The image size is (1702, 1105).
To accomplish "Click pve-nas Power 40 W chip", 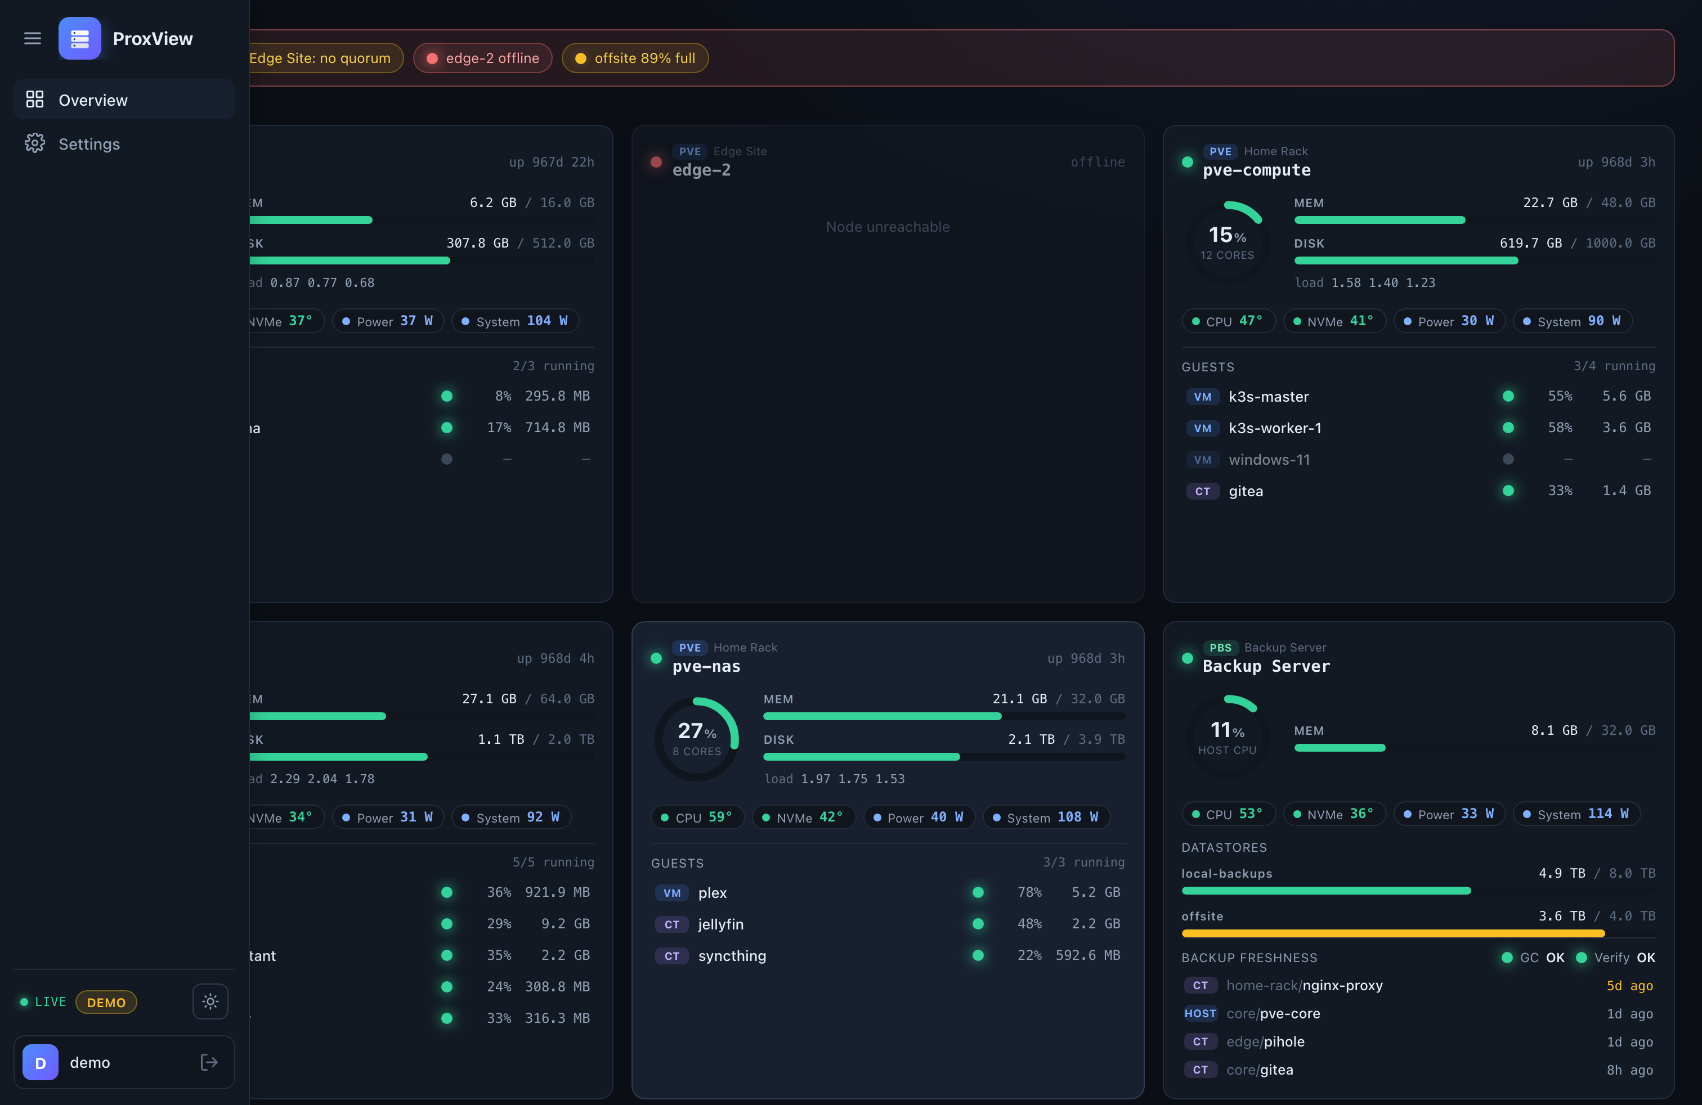I will 919,817.
